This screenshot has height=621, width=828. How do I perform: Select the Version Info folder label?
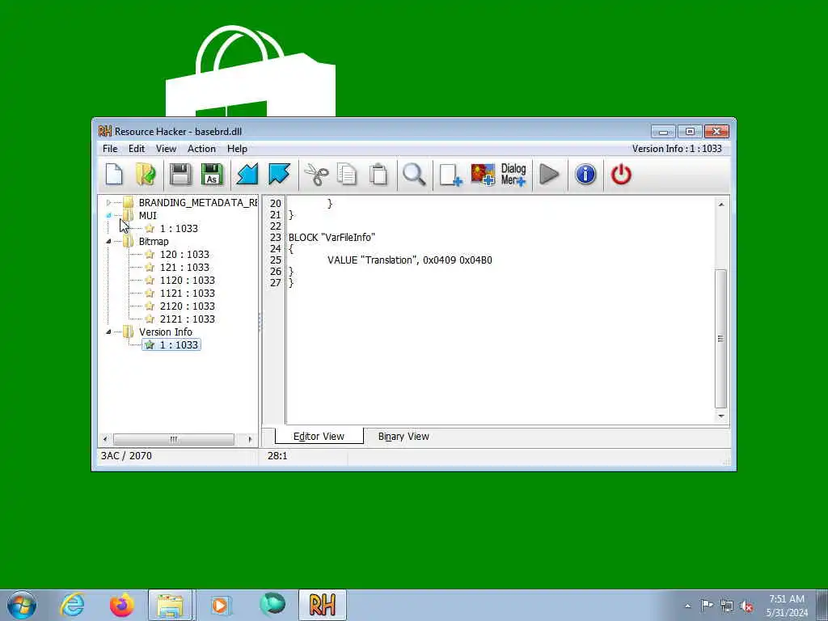(x=165, y=332)
